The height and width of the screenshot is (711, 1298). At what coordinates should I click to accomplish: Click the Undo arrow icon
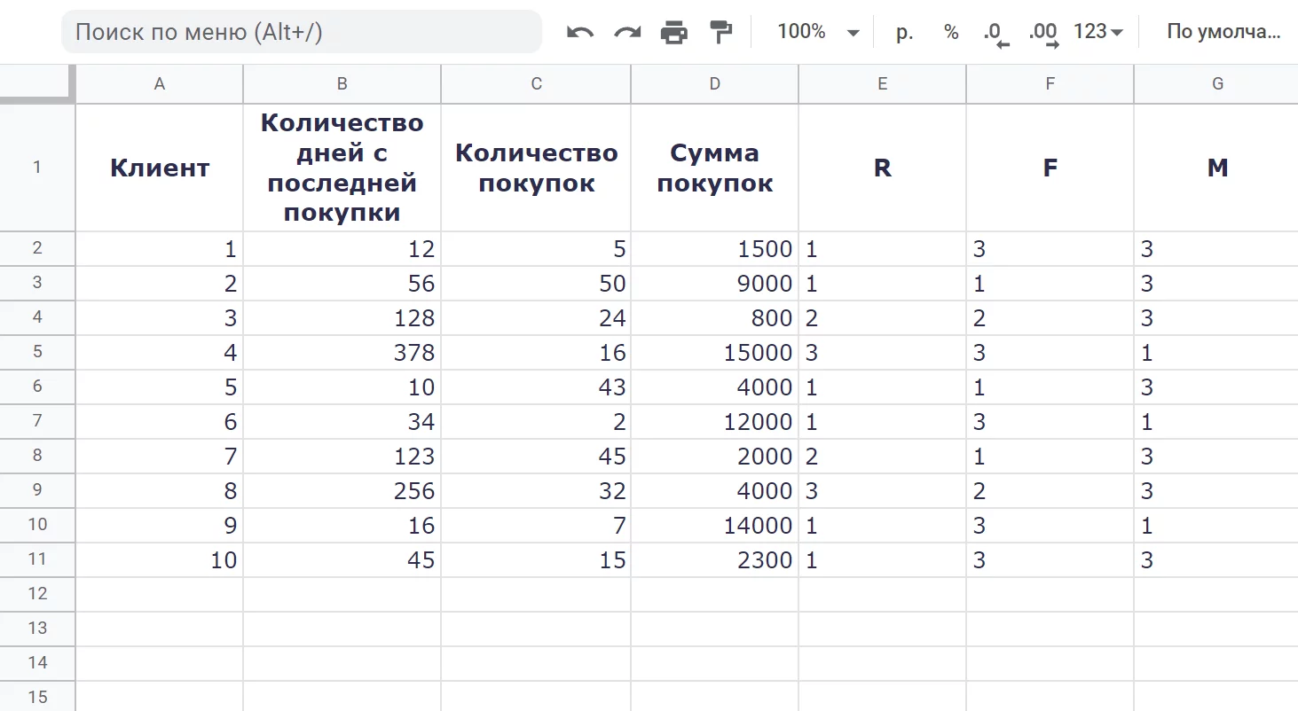pos(580,33)
